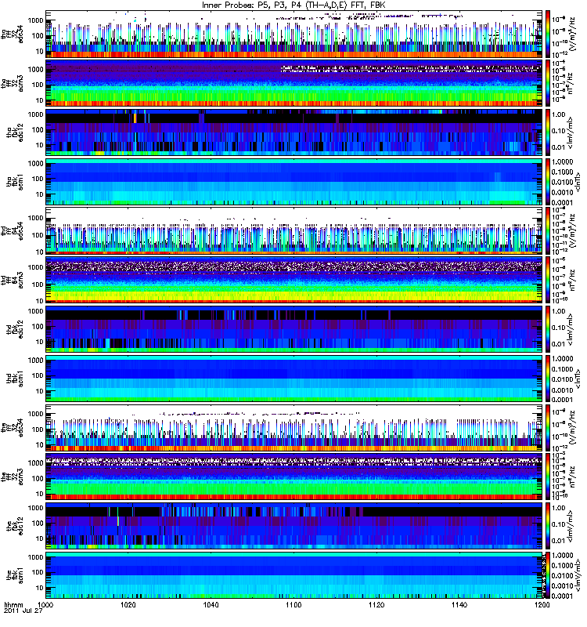Click the 'tha fff 32 scm3' y-axis label
Viewport: 587px width, 627px height.
pos(12,84)
